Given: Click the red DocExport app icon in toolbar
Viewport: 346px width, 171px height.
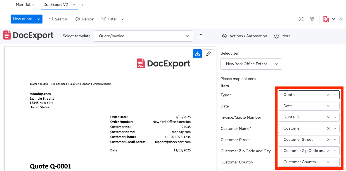Looking at the screenshot, I should click(326, 19).
